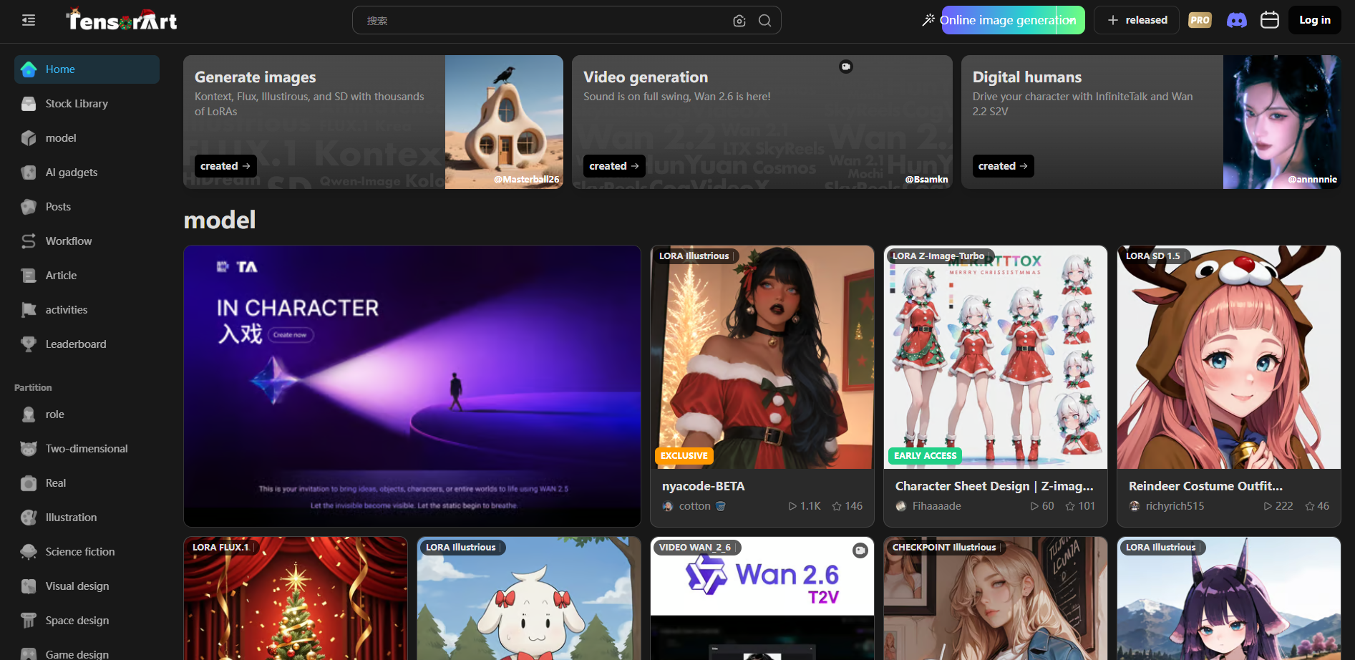Click the star icon on nyacode-BETA card

click(836, 506)
